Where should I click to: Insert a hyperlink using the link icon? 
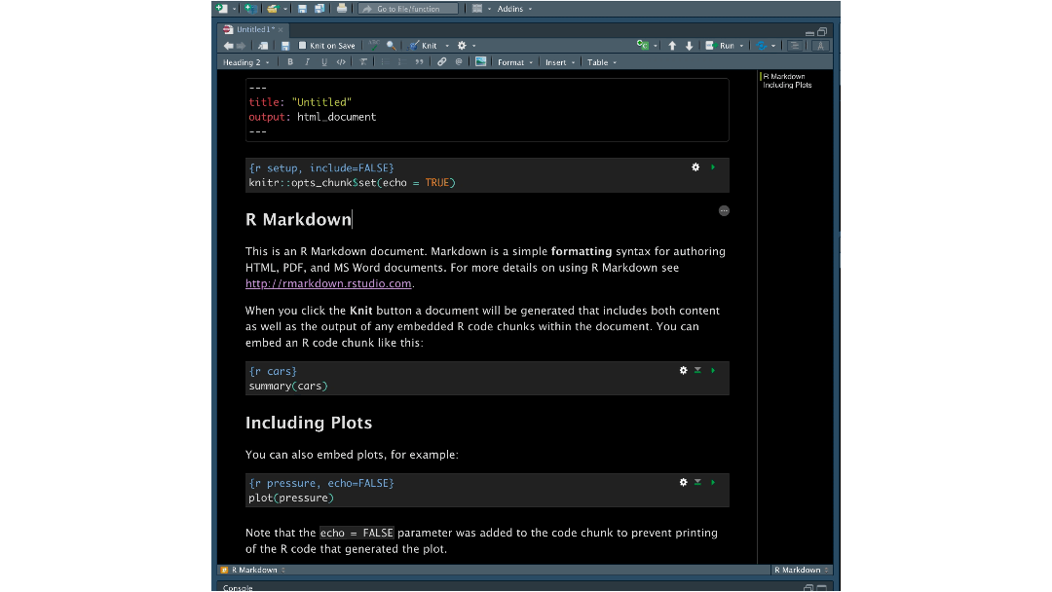tap(440, 61)
